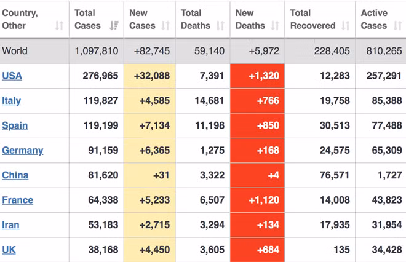The height and width of the screenshot is (262, 406).
Task: Select UK new deaths +684 cell
Action: [x=257, y=250]
